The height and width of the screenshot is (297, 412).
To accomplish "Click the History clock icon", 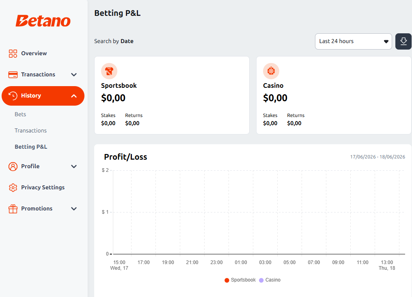I will (x=13, y=96).
